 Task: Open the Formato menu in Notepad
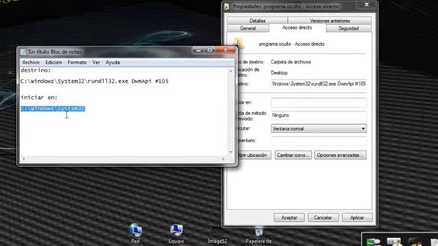[77, 62]
